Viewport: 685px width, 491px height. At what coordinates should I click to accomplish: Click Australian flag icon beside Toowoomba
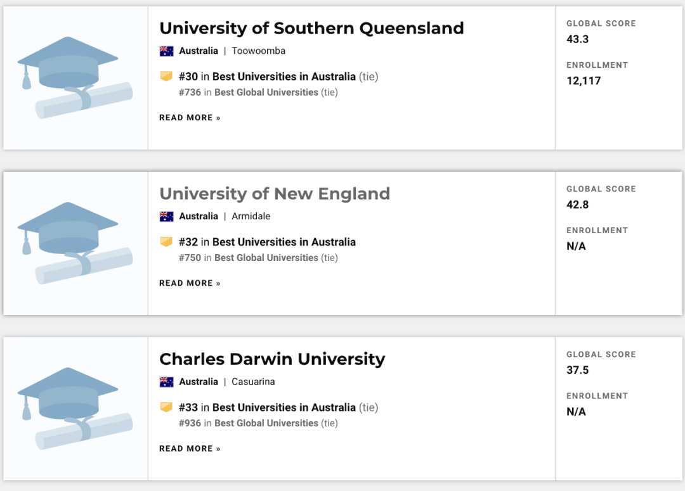(x=167, y=51)
